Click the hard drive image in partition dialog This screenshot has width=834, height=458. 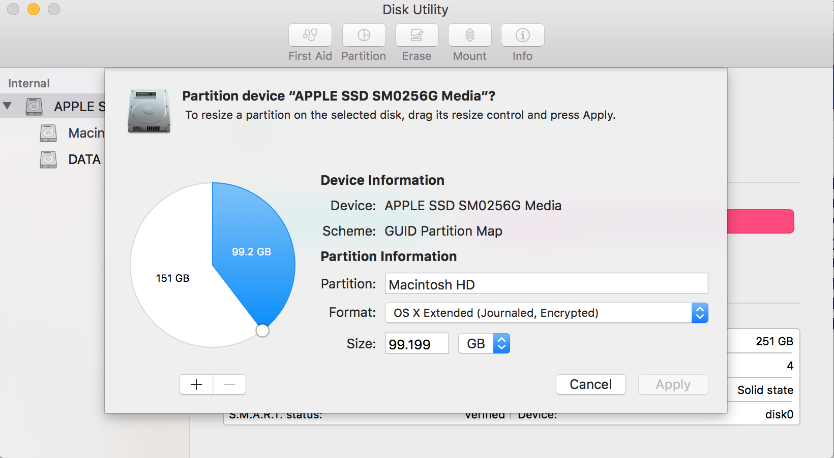pos(149,111)
